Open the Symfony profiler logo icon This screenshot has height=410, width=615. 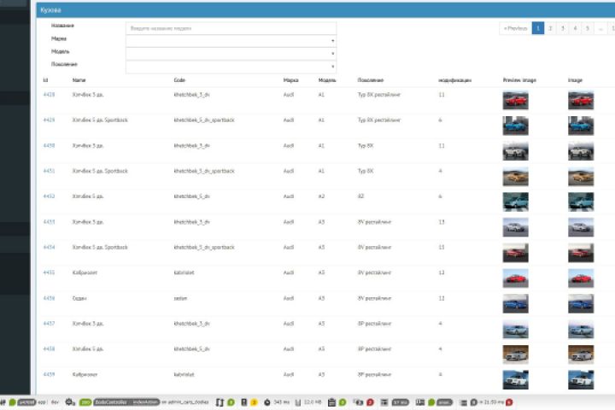click(3, 402)
